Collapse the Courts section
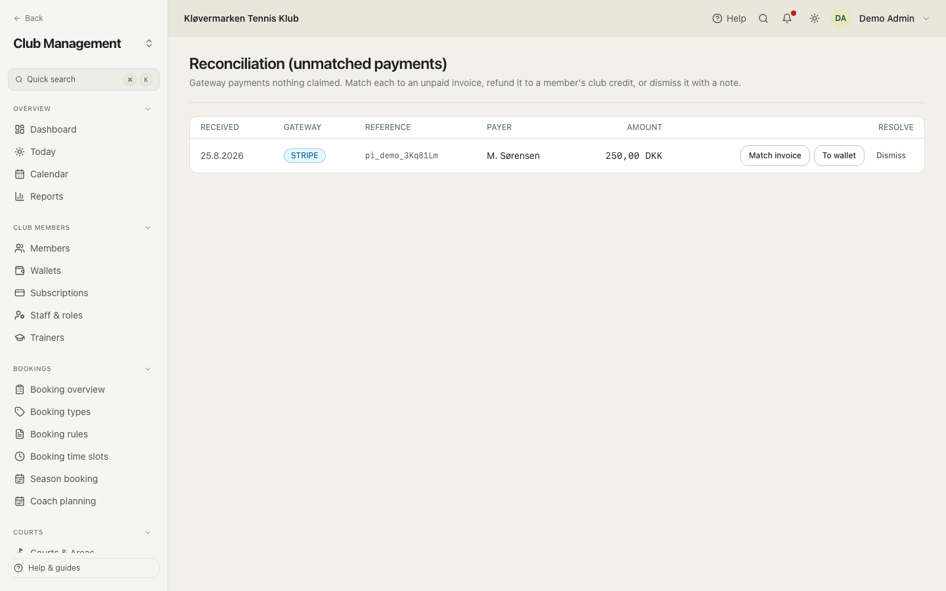The image size is (946, 591). (x=148, y=533)
